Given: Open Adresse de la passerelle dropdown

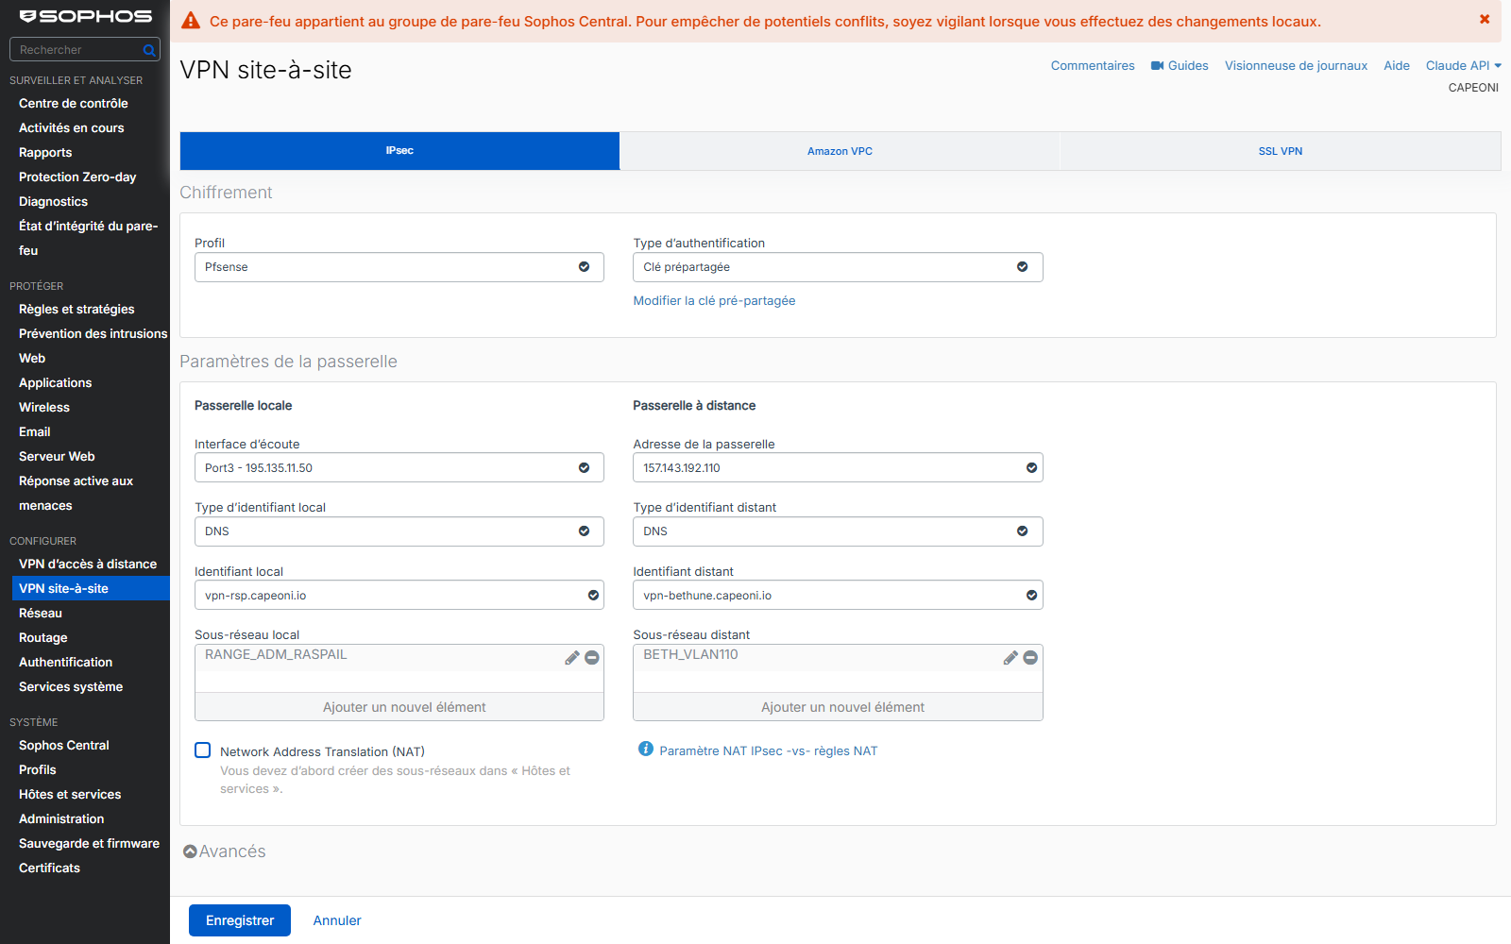Looking at the screenshot, I should (x=838, y=468).
